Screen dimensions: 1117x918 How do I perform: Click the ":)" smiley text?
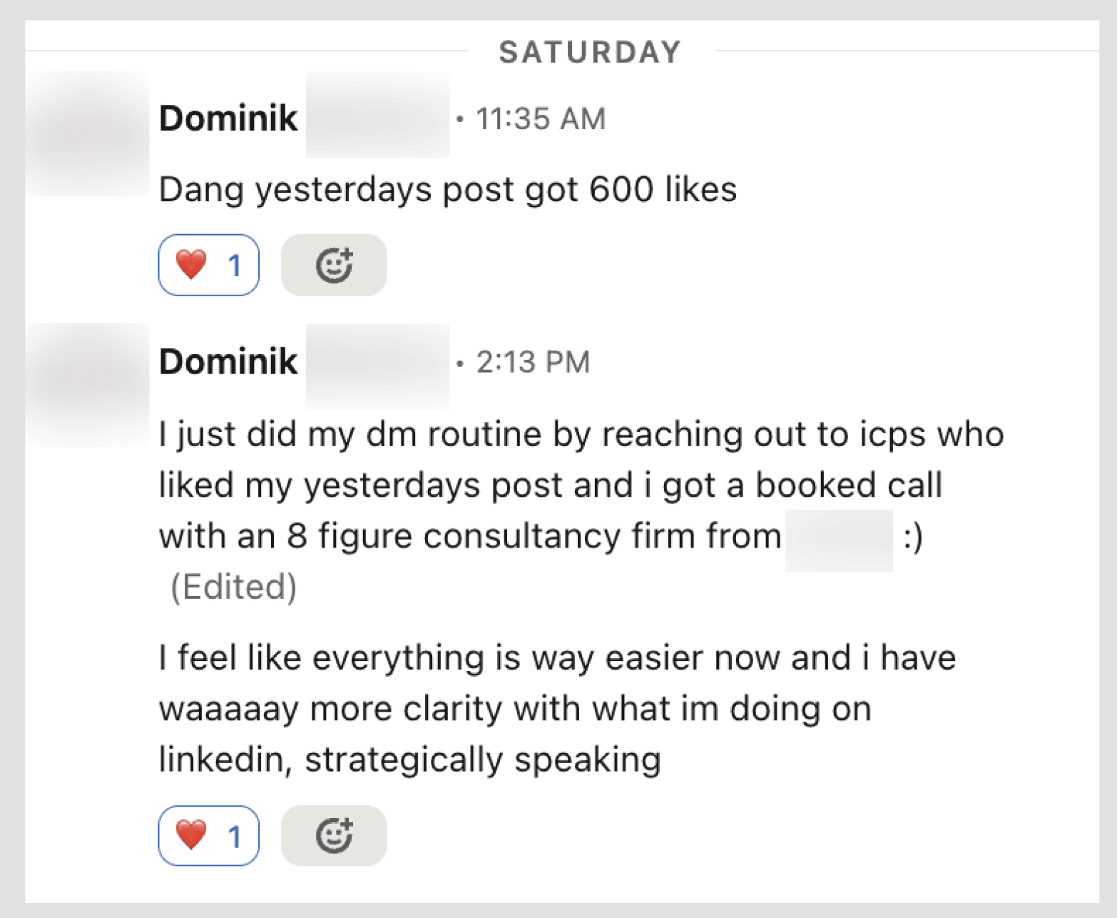pos(913,537)
